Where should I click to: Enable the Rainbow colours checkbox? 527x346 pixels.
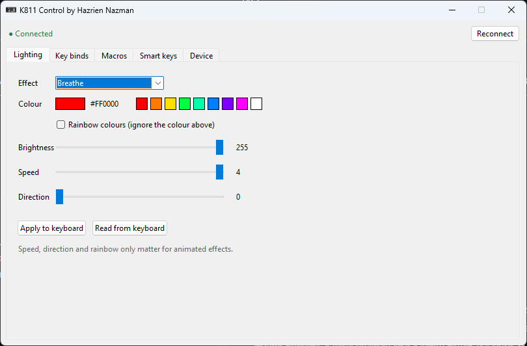coord(61,125)
